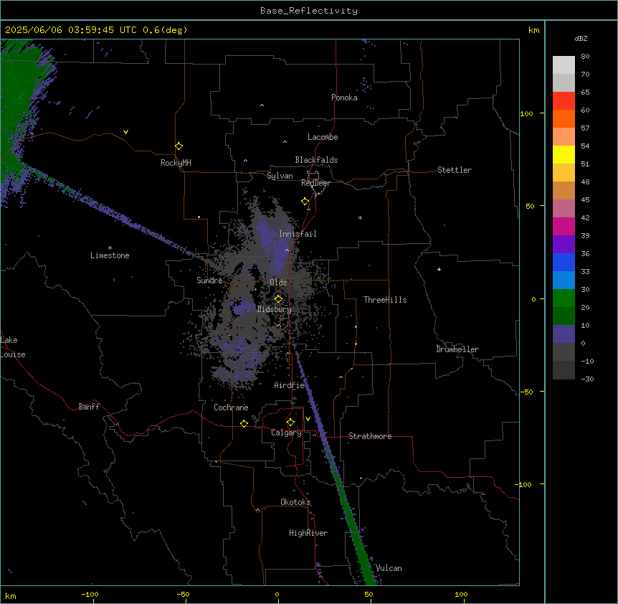Select the blue 33-36 dBZ swatch

pyautogui.click(x=564, y=262)
